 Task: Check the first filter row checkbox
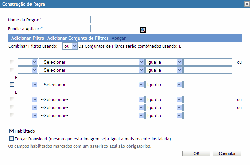coord(12,62)
